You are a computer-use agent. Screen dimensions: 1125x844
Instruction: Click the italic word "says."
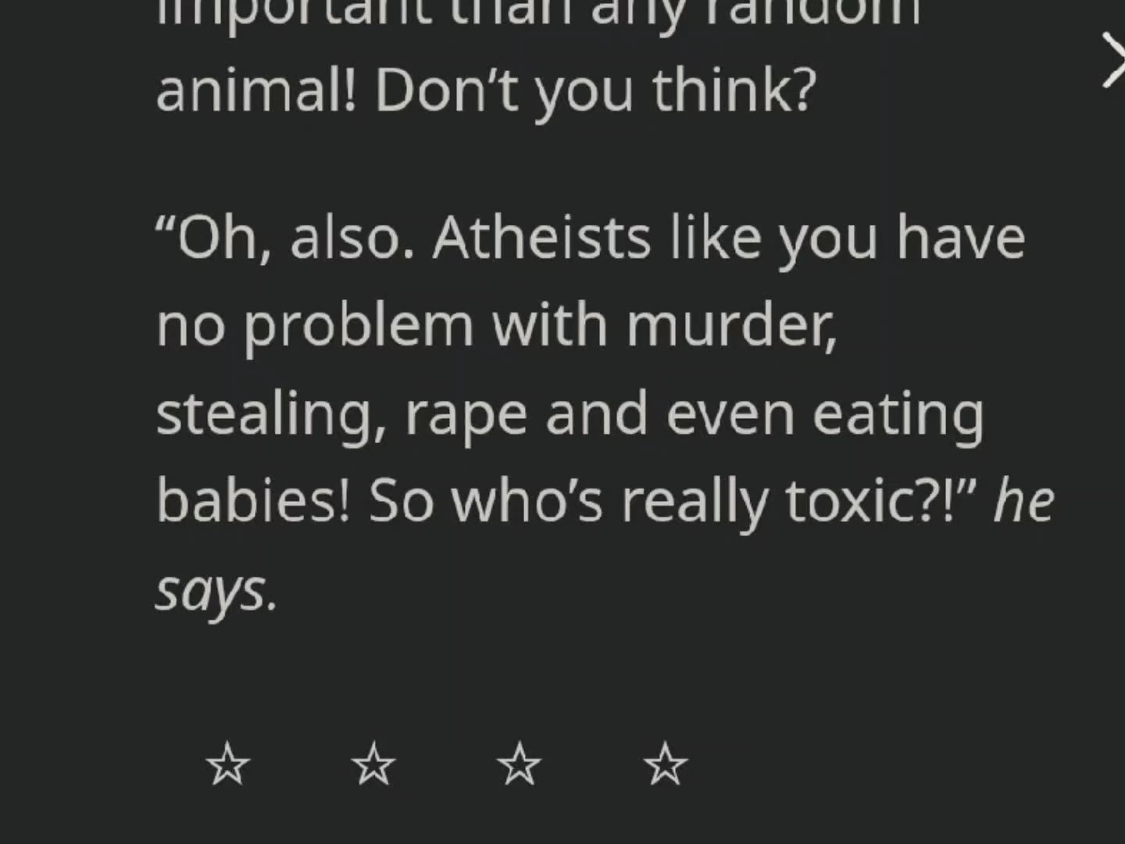(x=216, y=591)
